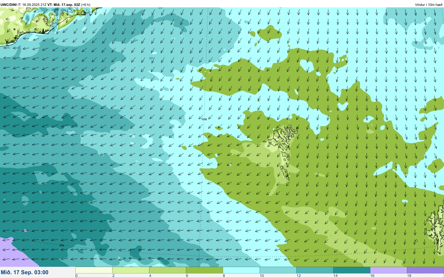
Task: Click the legend value '8'
Action: click(224, 276)
